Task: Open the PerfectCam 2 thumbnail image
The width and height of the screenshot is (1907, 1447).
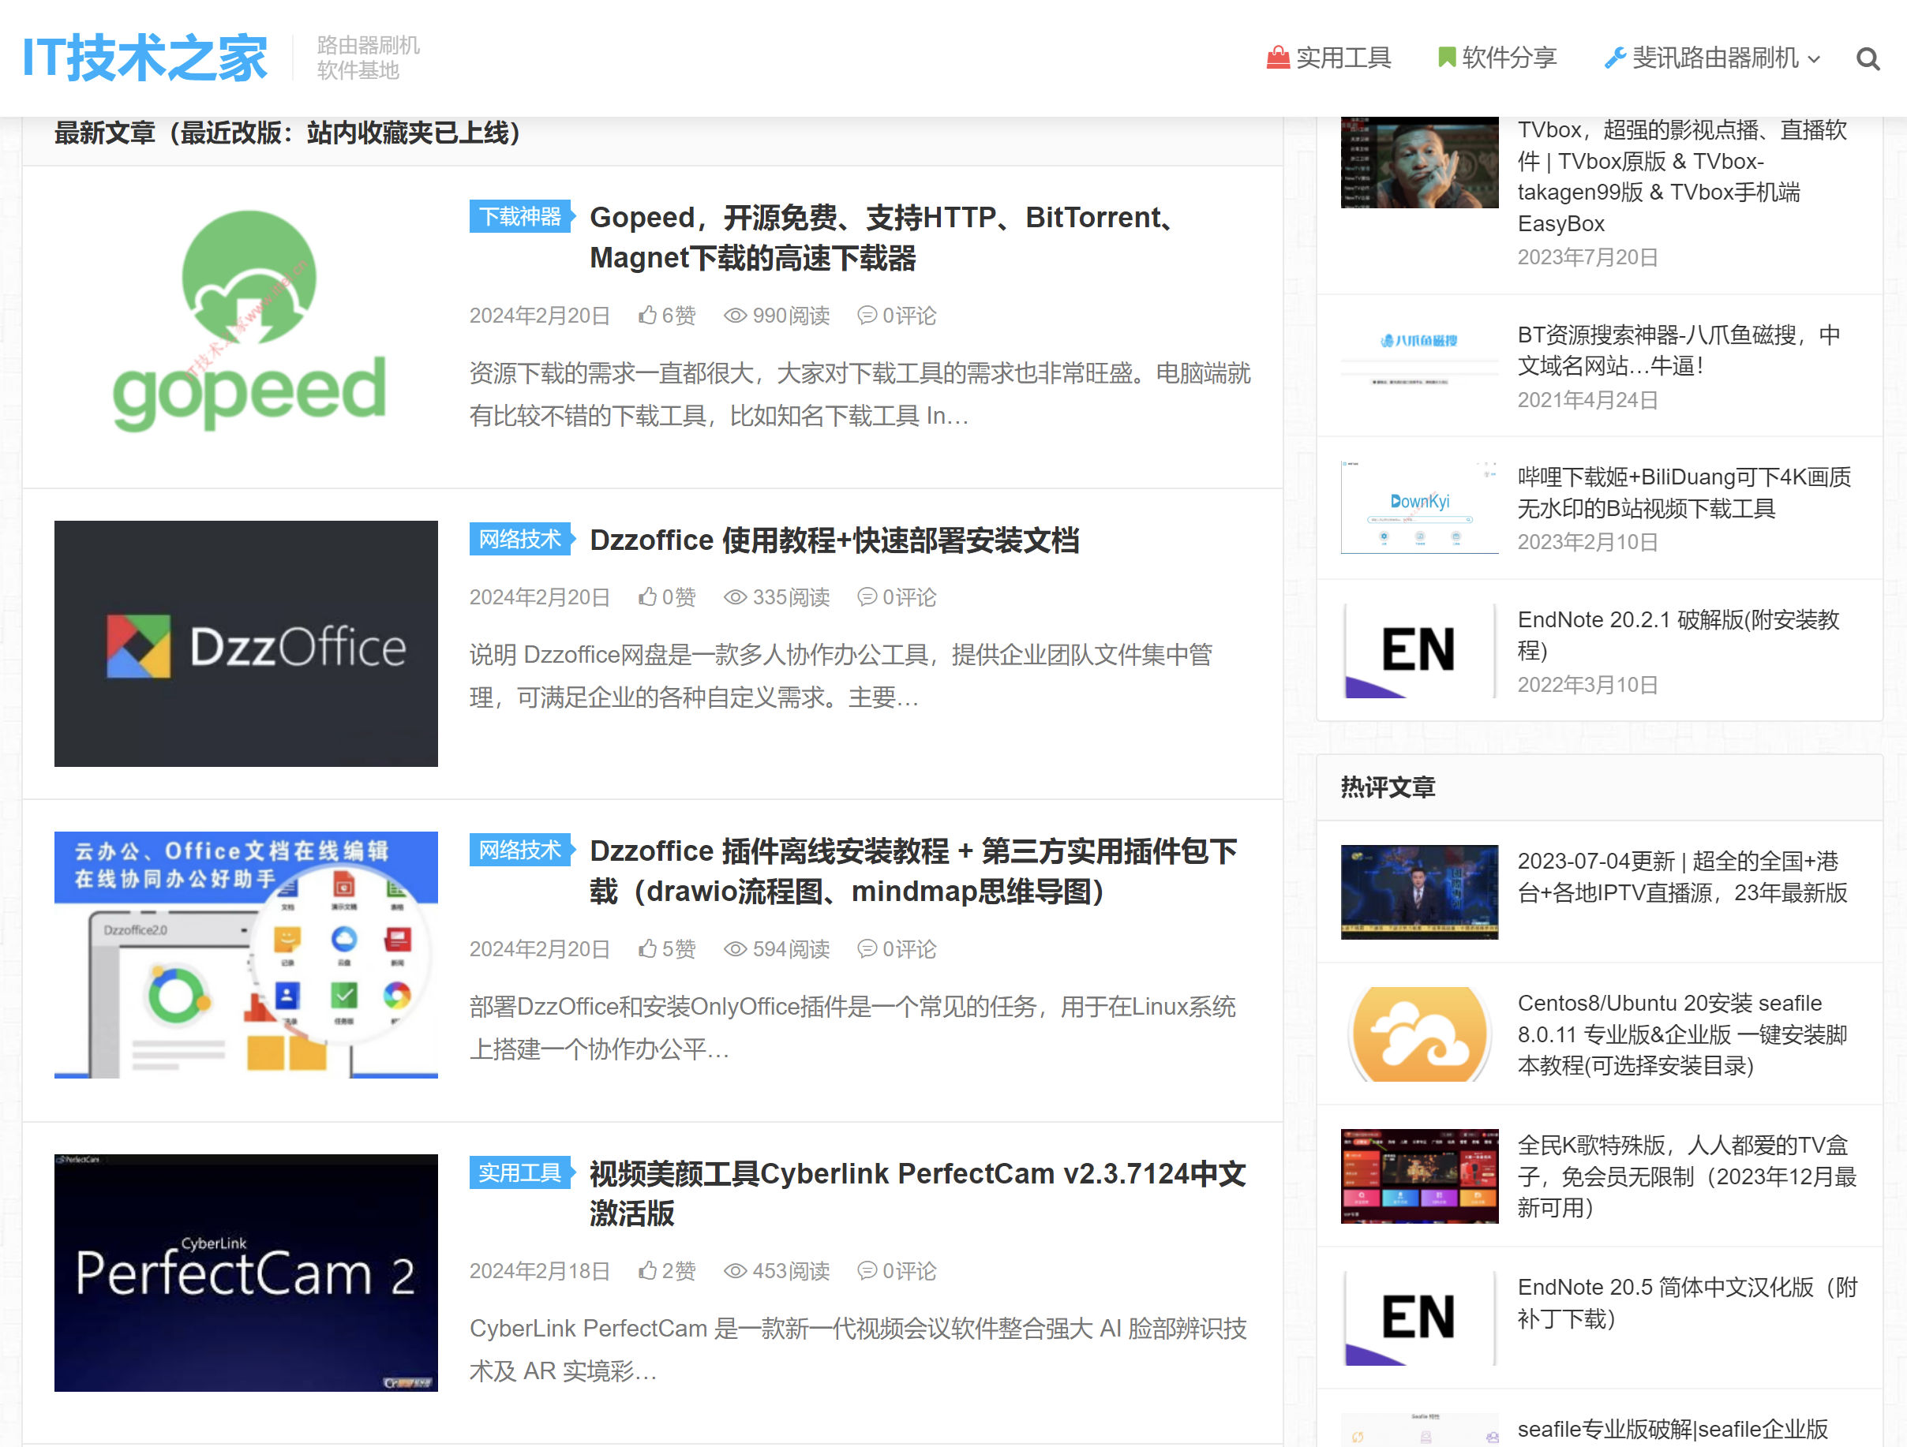Action: coord(246,1272)
